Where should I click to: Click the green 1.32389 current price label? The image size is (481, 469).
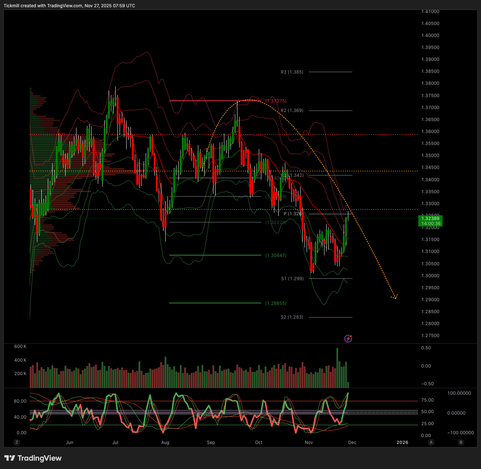[430, 218]
